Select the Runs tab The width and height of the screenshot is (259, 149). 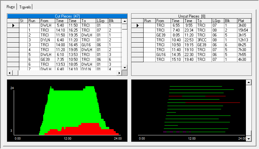pos(10,7)
